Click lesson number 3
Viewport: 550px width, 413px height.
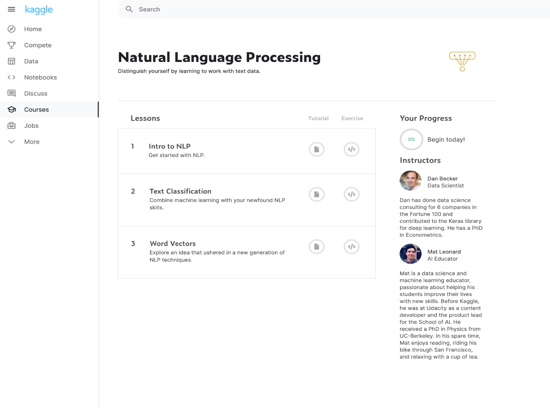click(133, 243)
